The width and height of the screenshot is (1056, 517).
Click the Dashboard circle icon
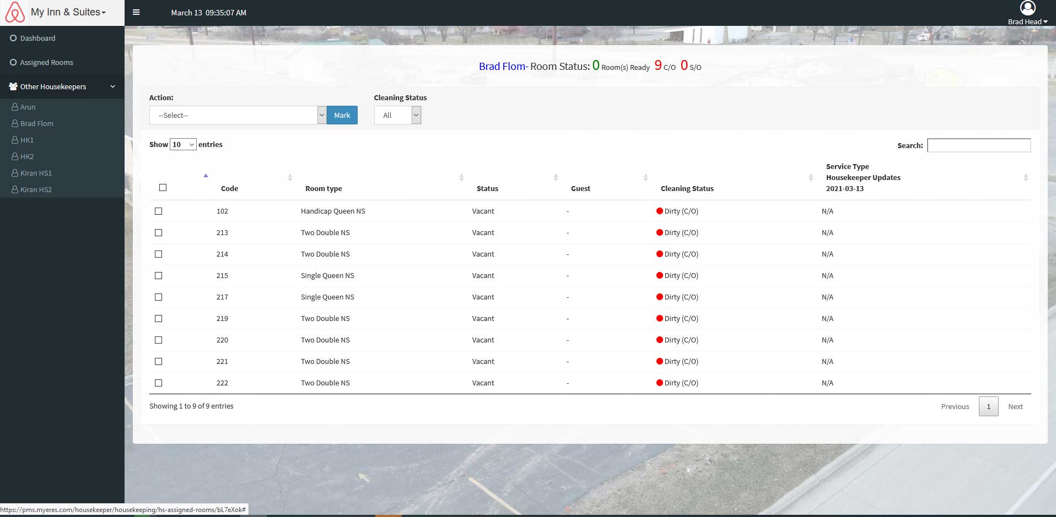13,38
